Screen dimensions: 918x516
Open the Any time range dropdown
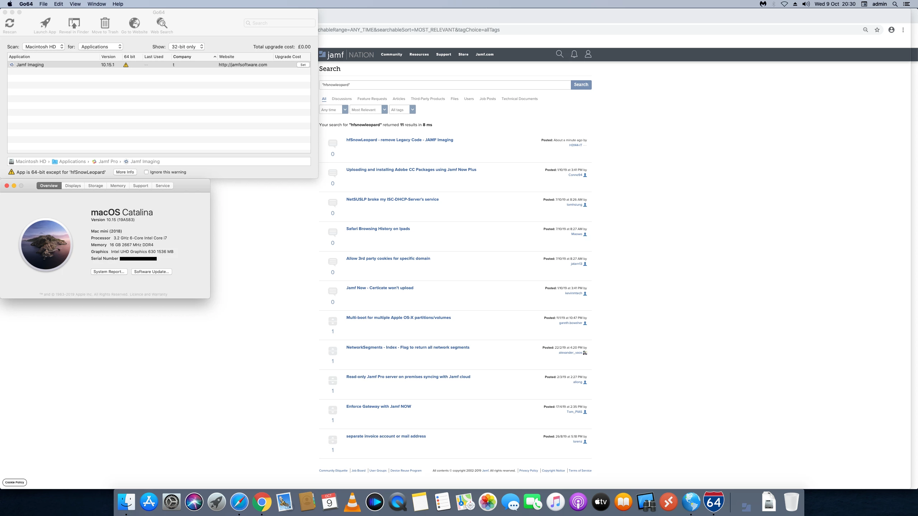pos(333,110)
